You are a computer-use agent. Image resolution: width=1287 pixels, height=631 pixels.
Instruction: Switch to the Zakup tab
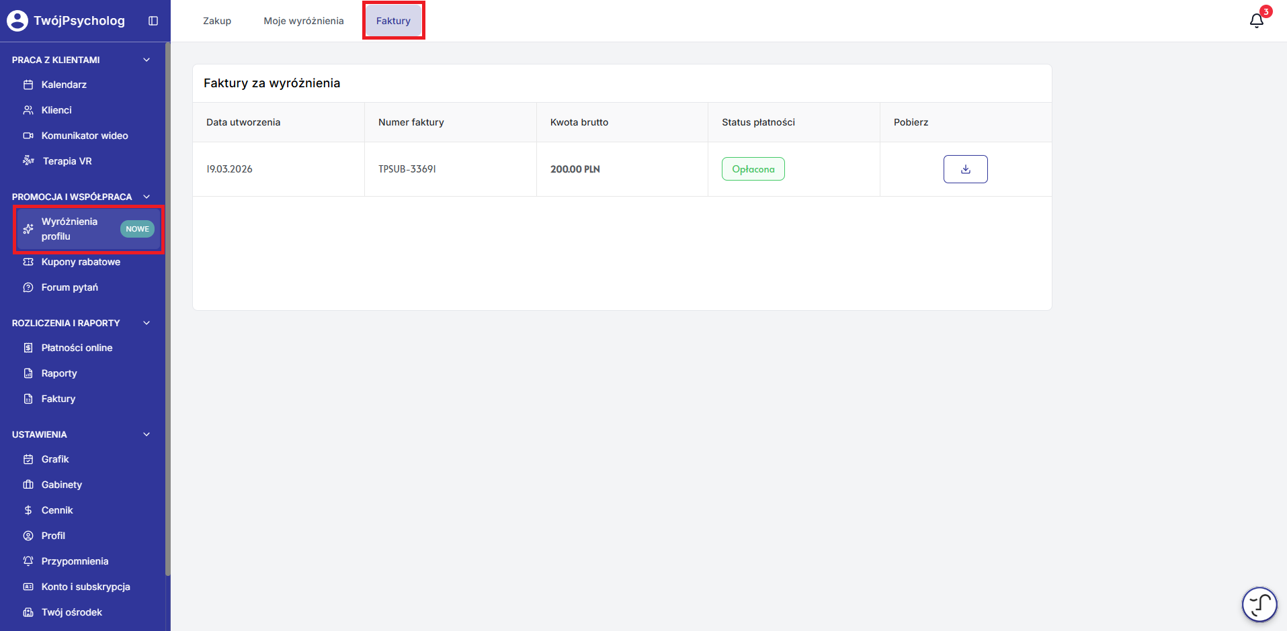tap(217, 21)
